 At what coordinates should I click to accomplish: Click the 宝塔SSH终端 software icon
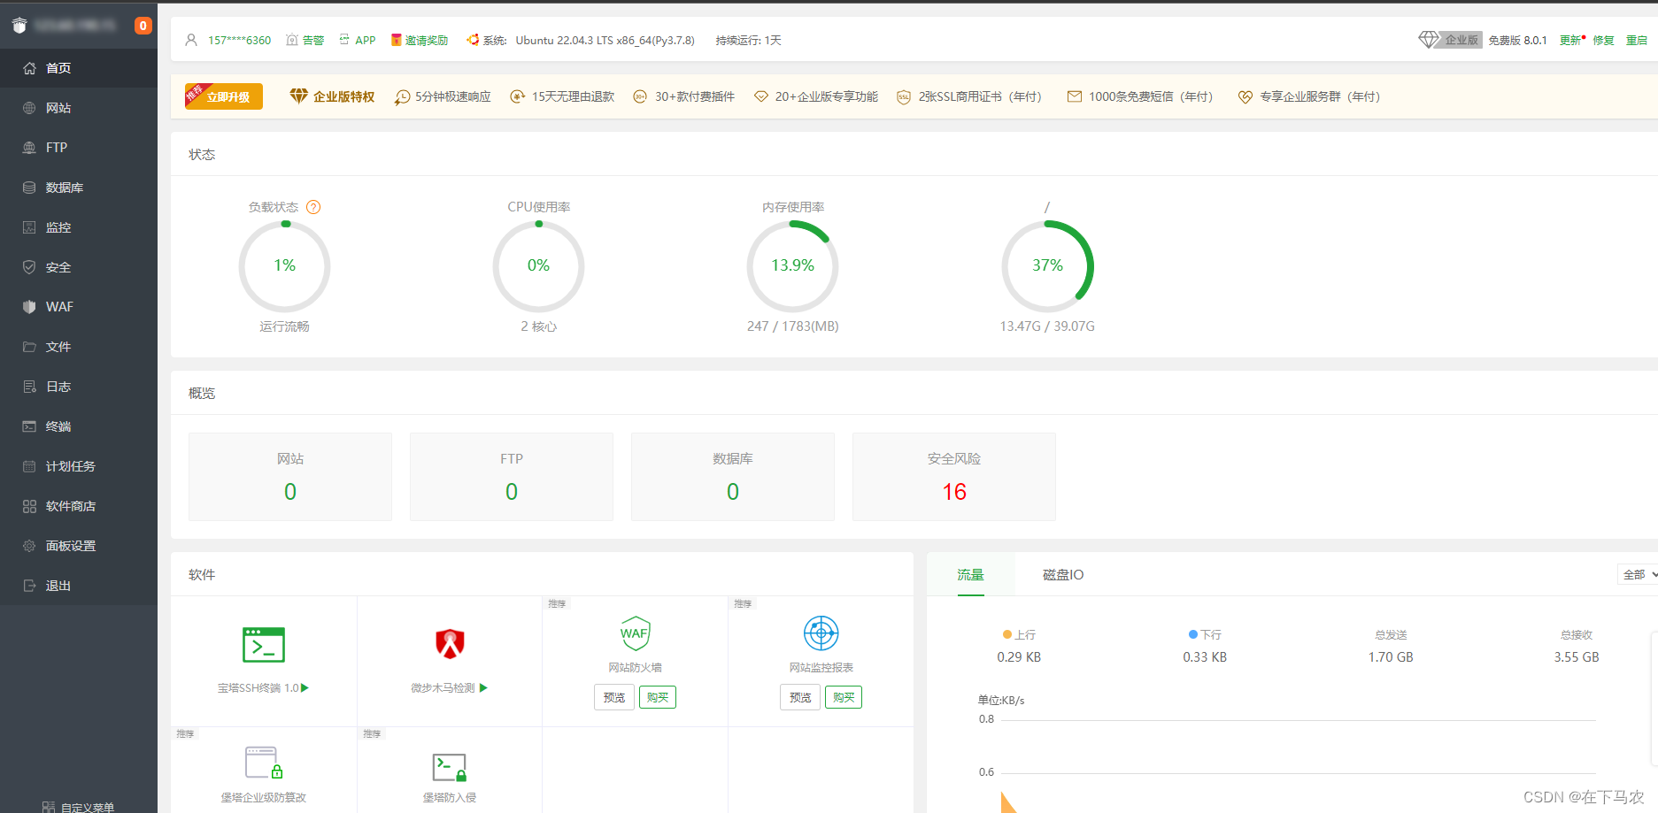click(264, 645)
